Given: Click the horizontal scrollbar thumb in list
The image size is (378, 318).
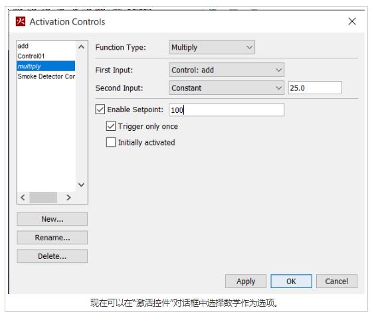Looking at the screenshot, I should pyautogui.click(x=43, y=198).
